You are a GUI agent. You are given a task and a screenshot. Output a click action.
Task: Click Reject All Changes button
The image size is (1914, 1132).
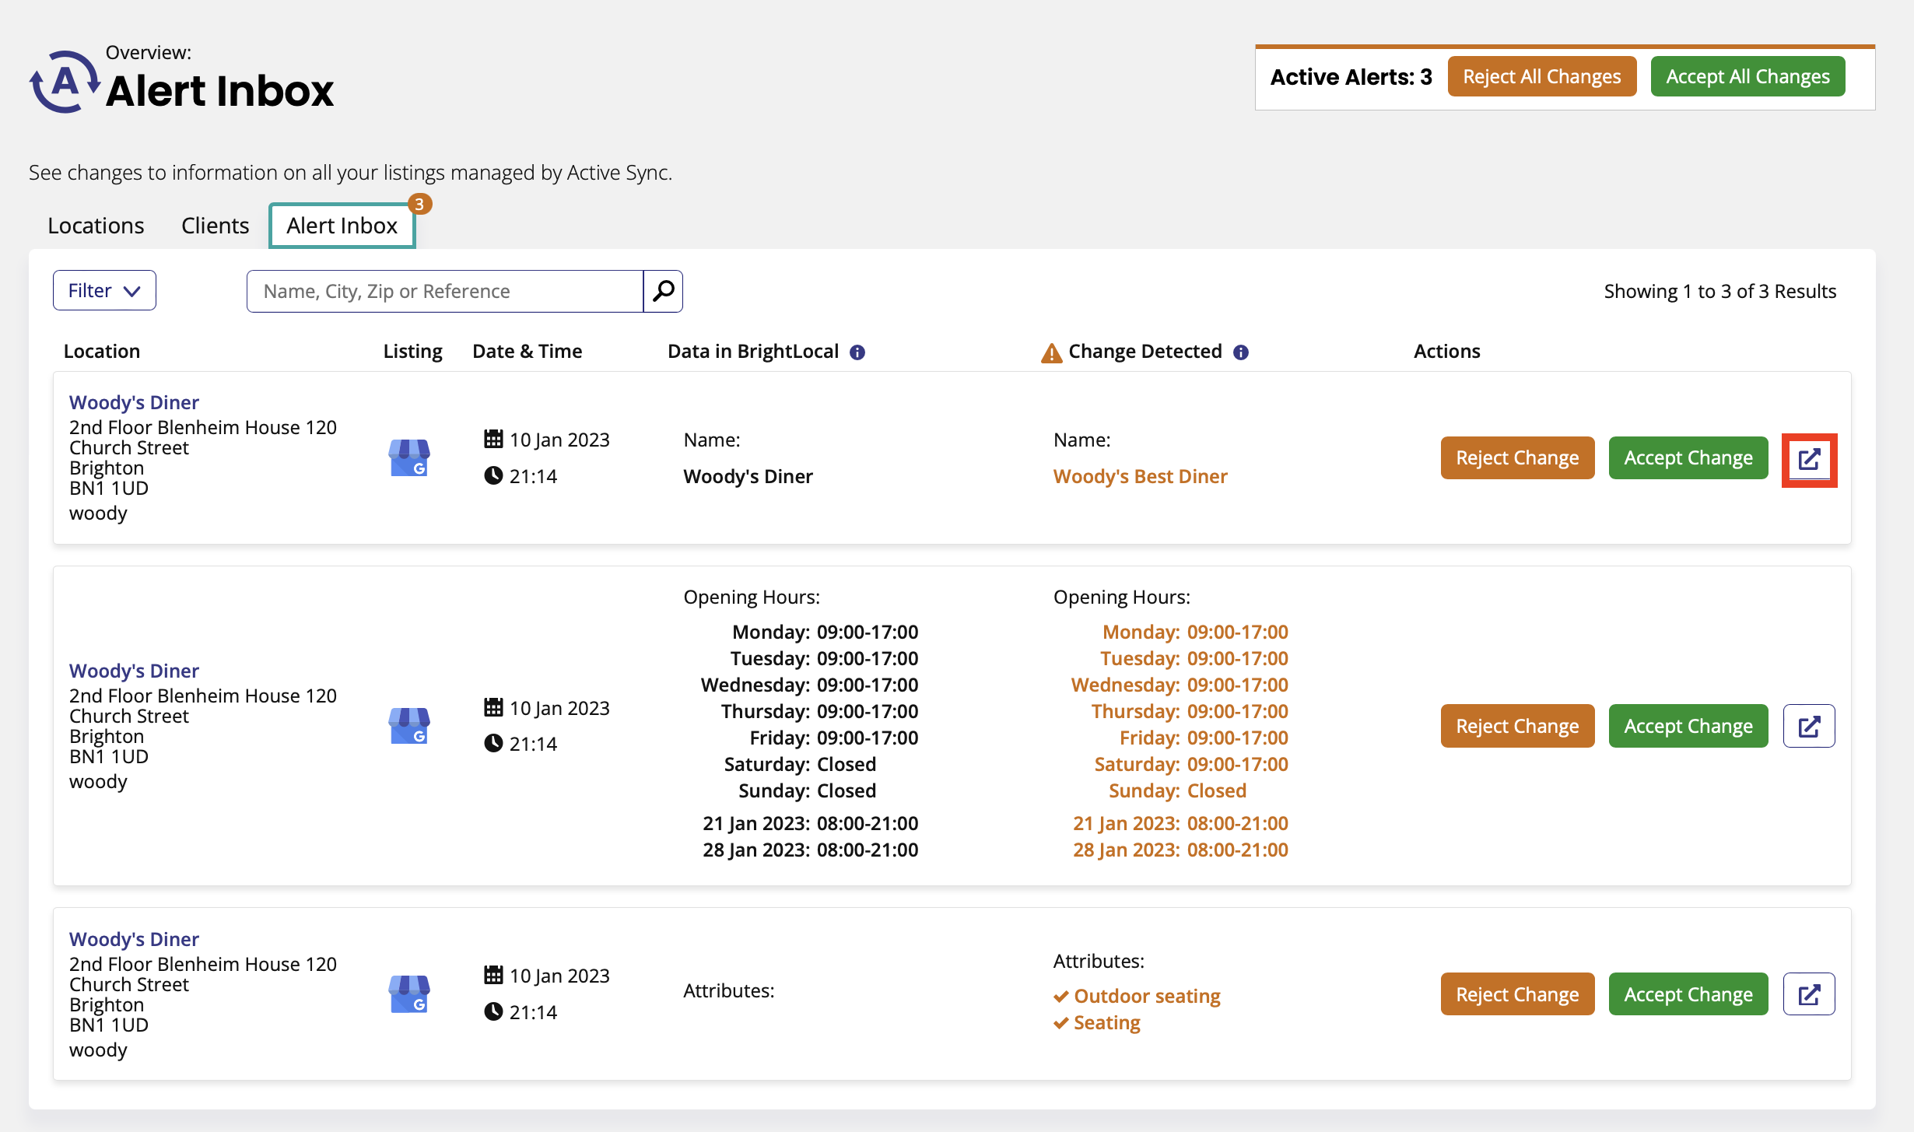(1541, 76)
